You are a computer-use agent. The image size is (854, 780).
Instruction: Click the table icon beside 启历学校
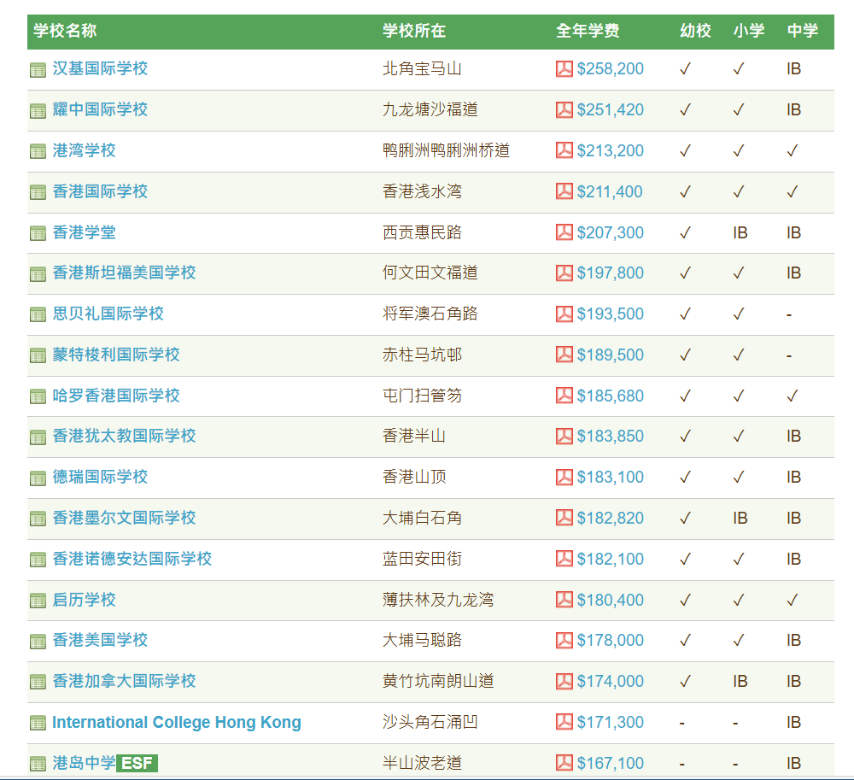tap(38, 601)
